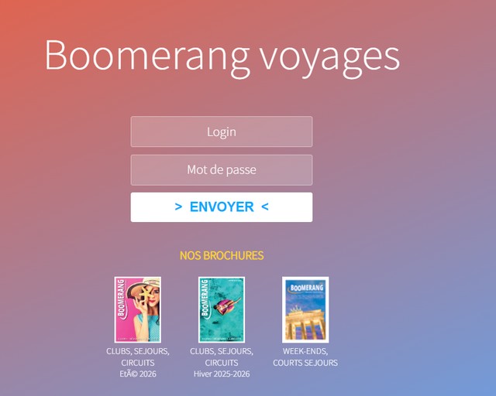Image resolution: width=496 pixels, height=396 pixels.
Task: Click the Eté 2026 caption text
Action: pyautogui.click(x=138, y=374)
